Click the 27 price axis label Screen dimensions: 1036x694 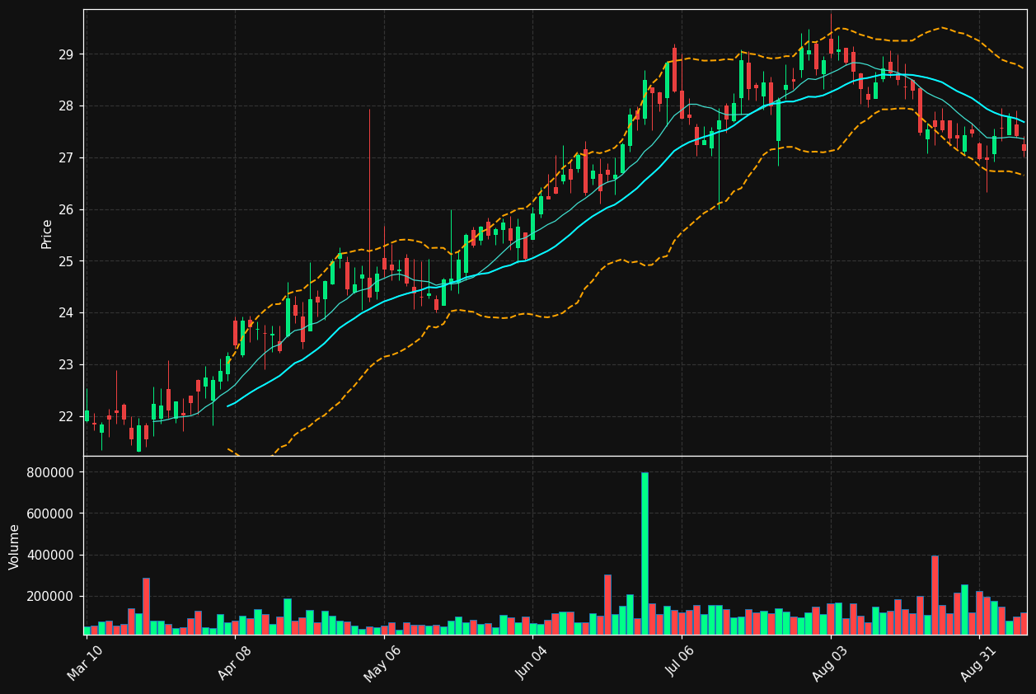[x=66, y=158]
